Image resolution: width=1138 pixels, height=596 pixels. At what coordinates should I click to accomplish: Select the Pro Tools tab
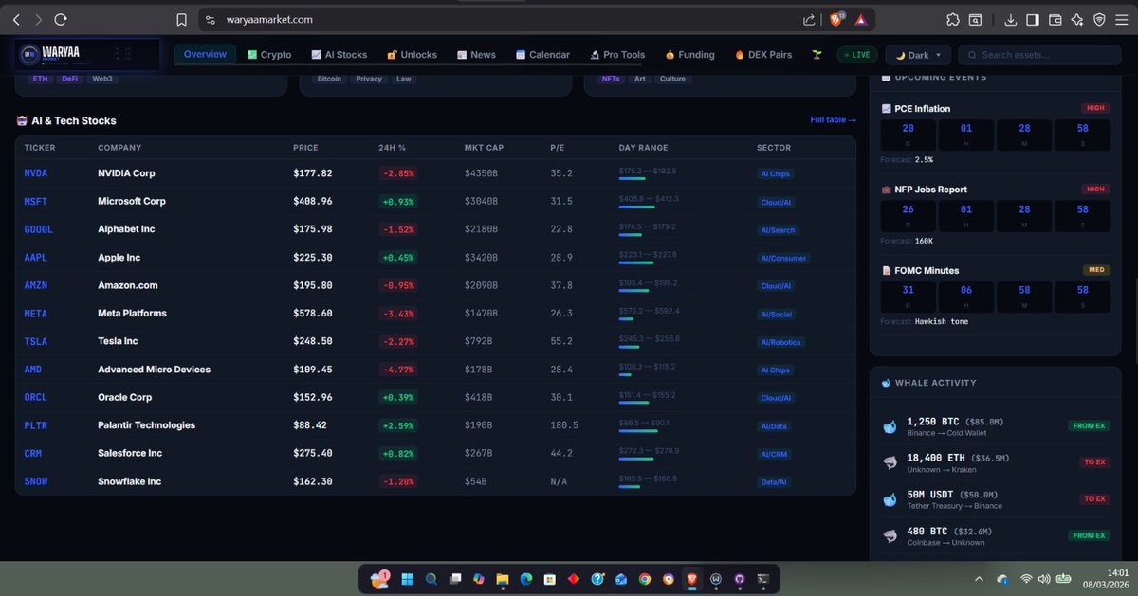coord(617,55)
